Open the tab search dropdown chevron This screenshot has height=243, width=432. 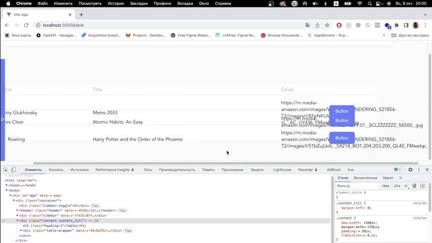click(425, 15)
